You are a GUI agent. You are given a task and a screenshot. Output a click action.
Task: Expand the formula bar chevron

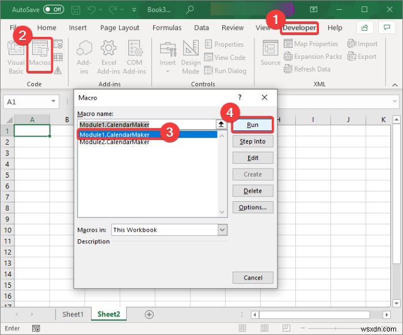tap(395, 101)
